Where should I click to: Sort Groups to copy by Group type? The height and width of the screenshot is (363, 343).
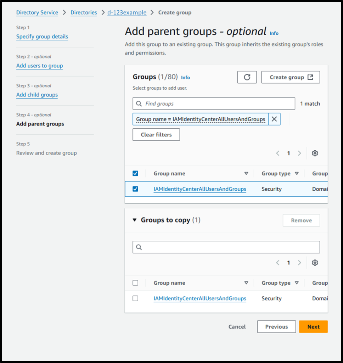click(x=297, y=283)
